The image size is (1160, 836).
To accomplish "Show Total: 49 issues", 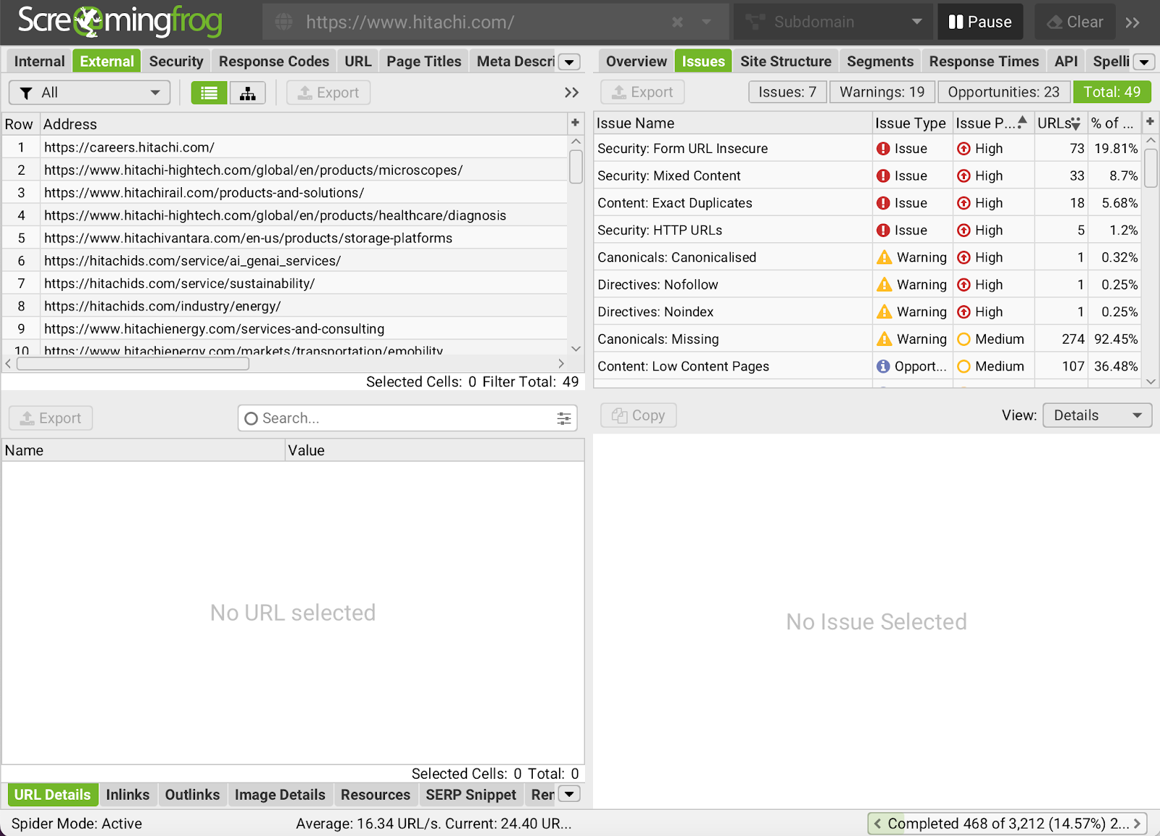I will [1112, 92].
